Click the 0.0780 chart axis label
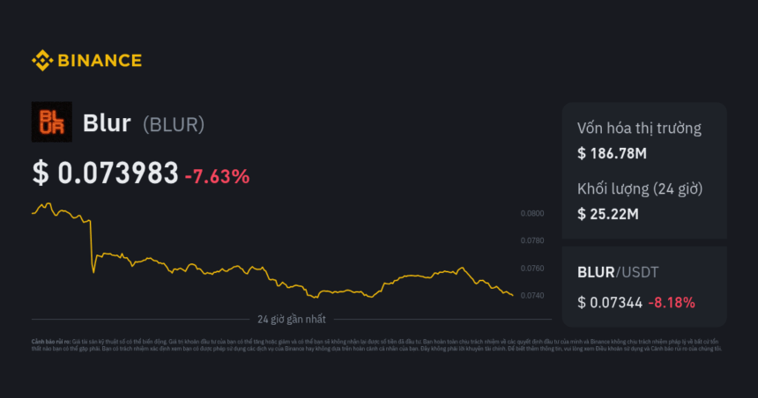 (531, 240)
